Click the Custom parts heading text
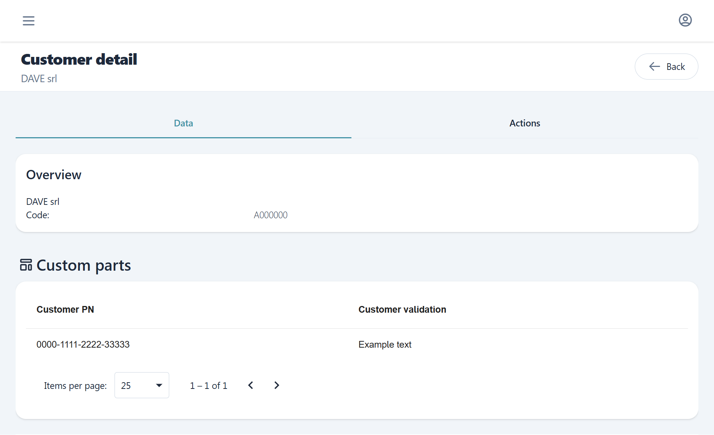 tap(84, 265)
